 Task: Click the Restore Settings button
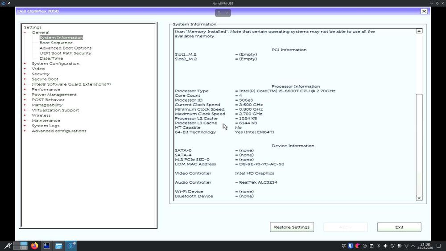click(292, 227)
